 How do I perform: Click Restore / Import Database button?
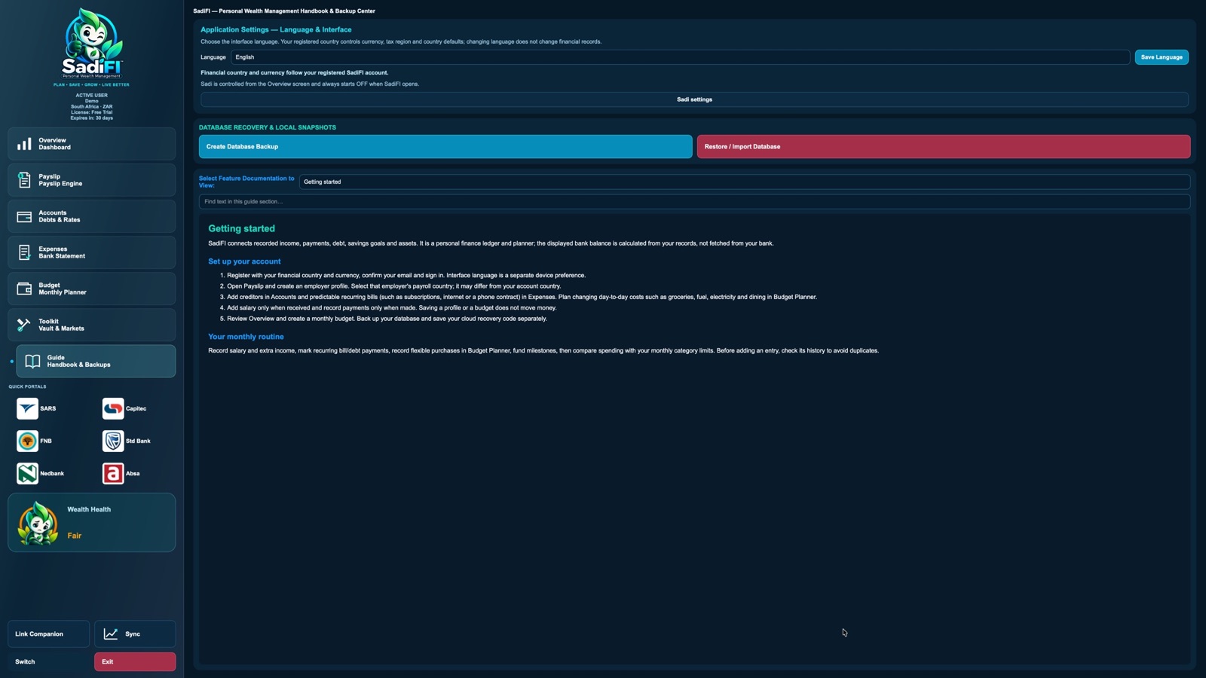(944, 147)
